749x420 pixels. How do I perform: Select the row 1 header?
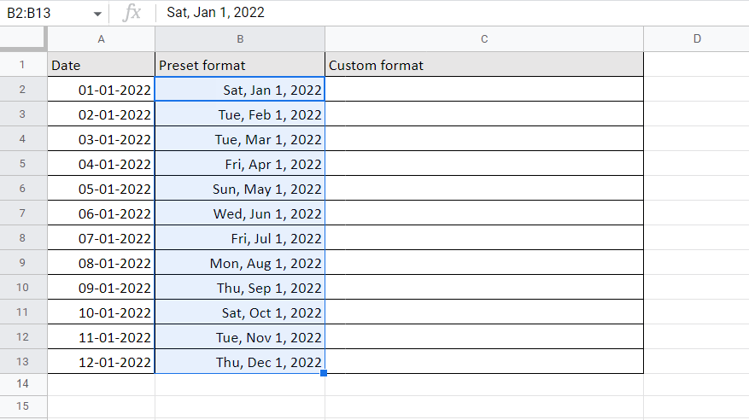click(x=23, y=64)
